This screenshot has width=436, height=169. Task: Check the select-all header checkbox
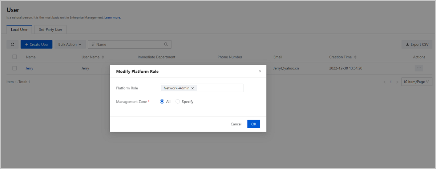[15, 57]
